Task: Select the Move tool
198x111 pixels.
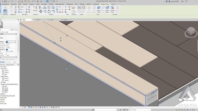Action: pos(41,12)
